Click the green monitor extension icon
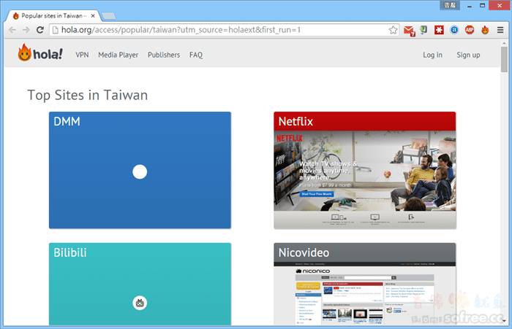The height and width of the screenshot is (329, 512). (423, 30)
